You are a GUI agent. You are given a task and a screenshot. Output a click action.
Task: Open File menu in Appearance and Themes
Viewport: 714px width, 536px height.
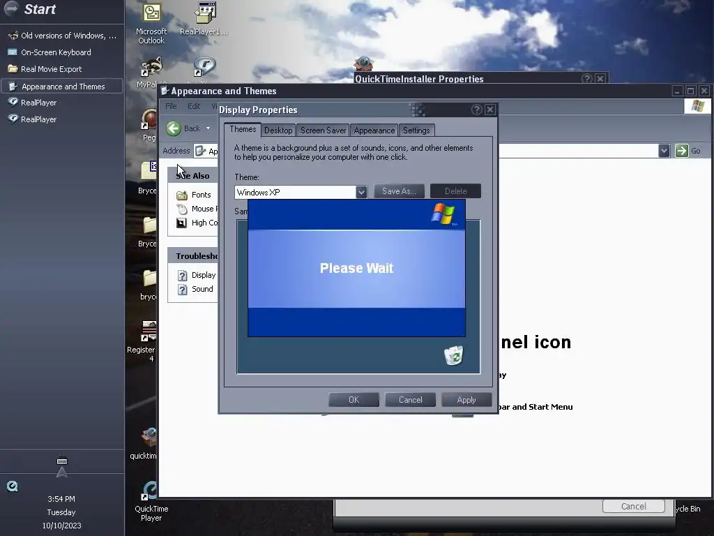(x=171, y=106)
